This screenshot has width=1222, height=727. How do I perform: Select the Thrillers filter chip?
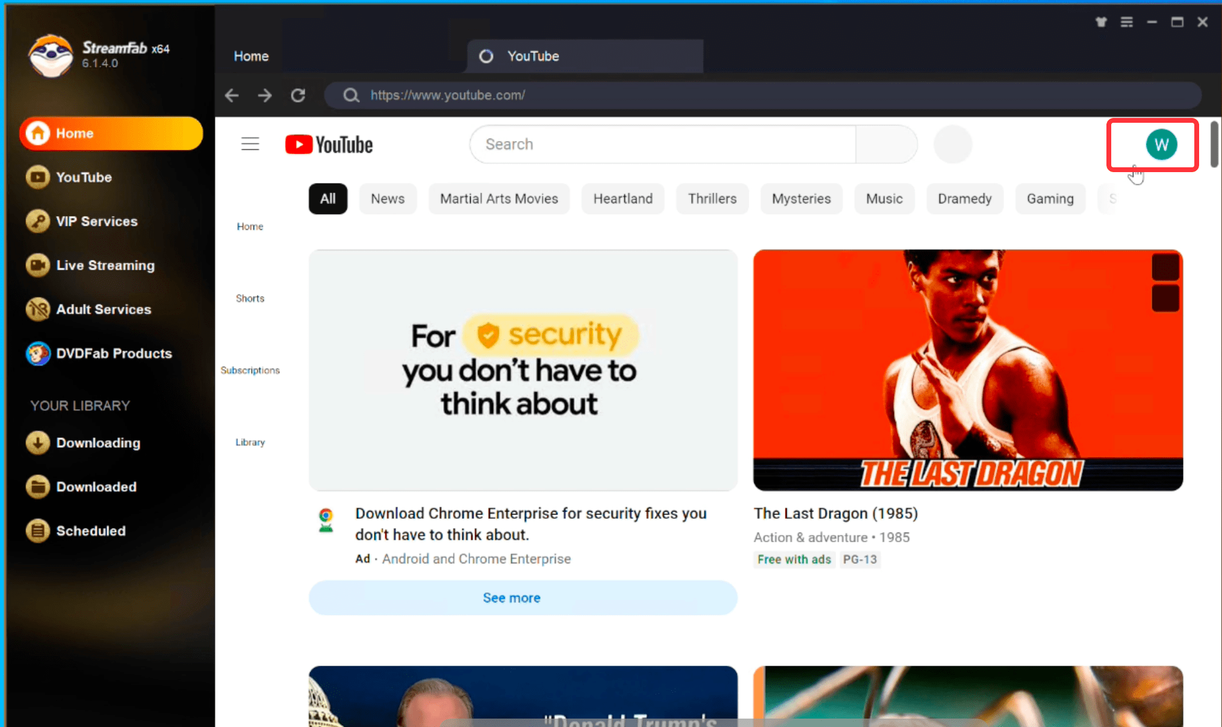[712, 199]
